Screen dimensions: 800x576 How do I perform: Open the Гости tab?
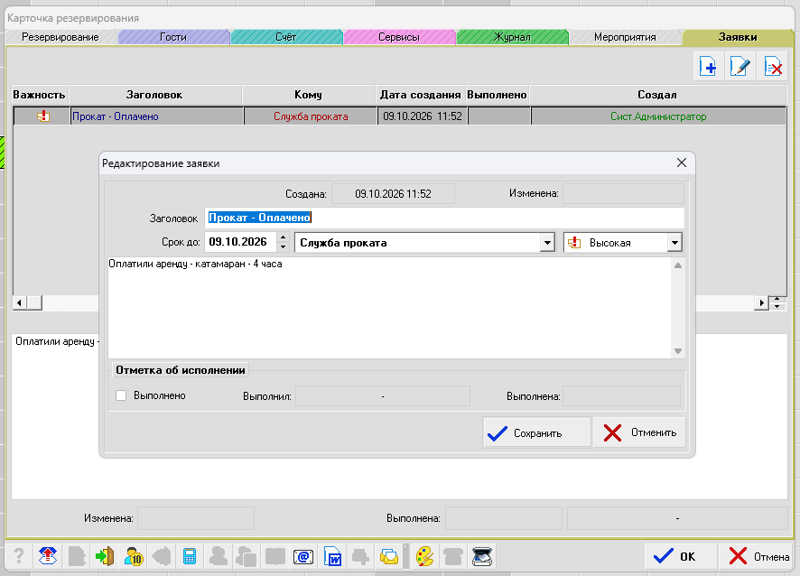click(173, 37)
